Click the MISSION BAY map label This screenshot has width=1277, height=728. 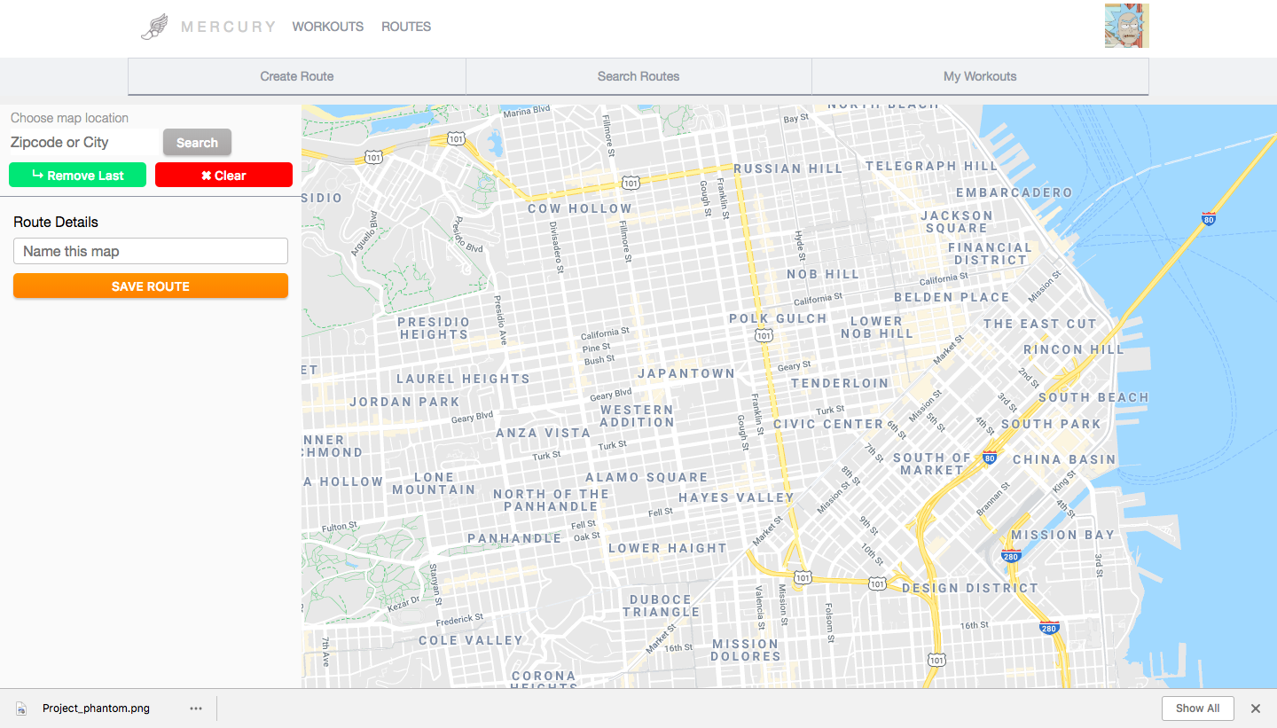(x=1062, y=535)
